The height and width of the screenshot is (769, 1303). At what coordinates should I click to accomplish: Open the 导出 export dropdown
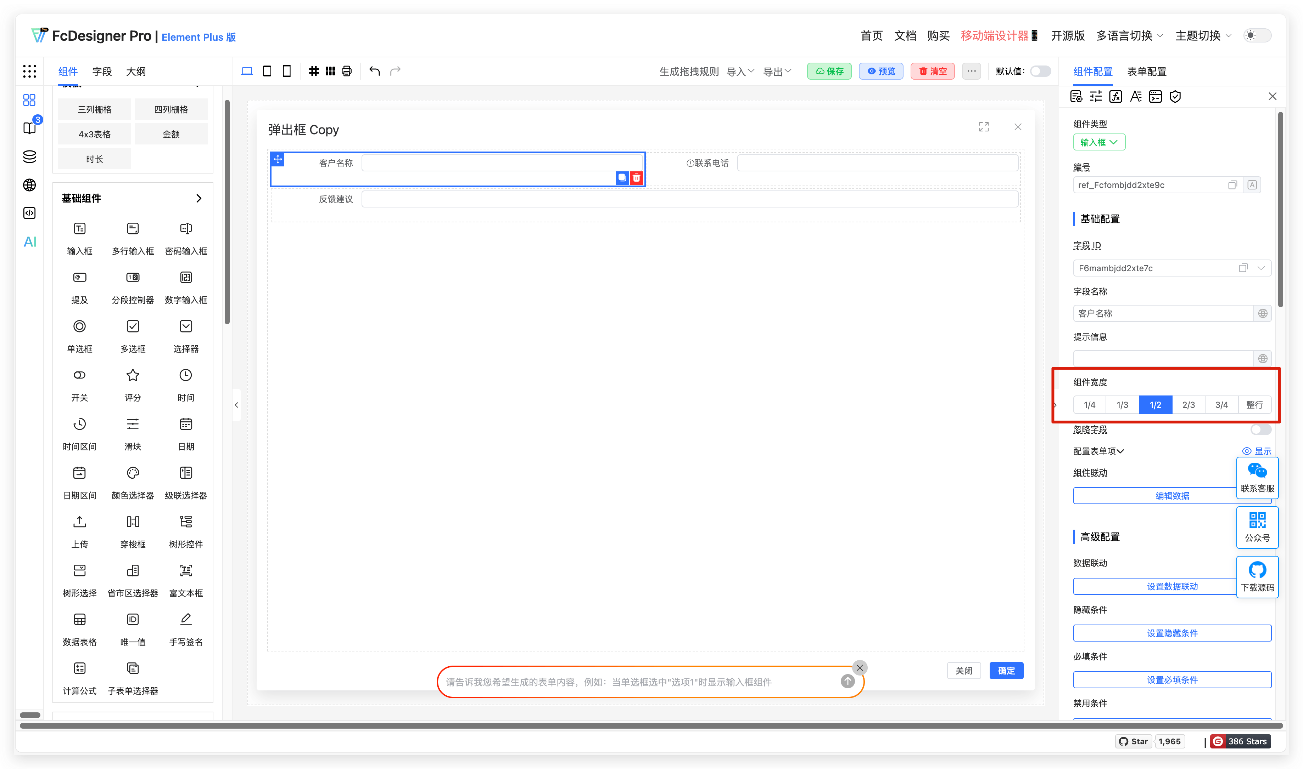pos(777,72)
